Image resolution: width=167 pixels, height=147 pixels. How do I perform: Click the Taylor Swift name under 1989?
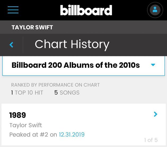[26, 125]
